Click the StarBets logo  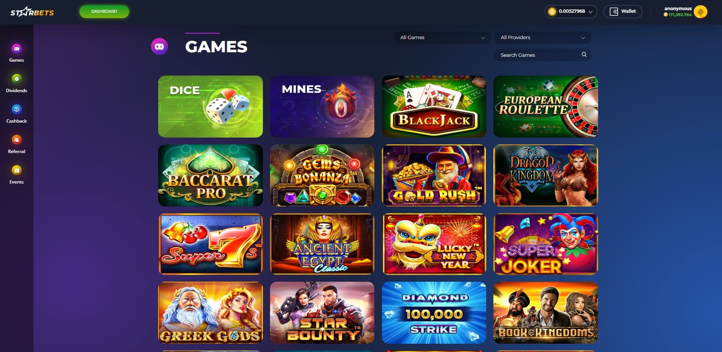[32, 12]
